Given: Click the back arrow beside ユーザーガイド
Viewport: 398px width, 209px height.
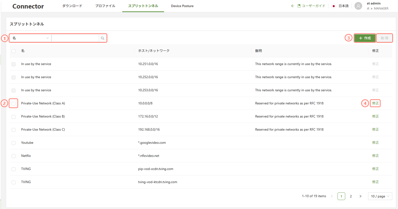Looking at the screenshot, I should tap(292, 6).
